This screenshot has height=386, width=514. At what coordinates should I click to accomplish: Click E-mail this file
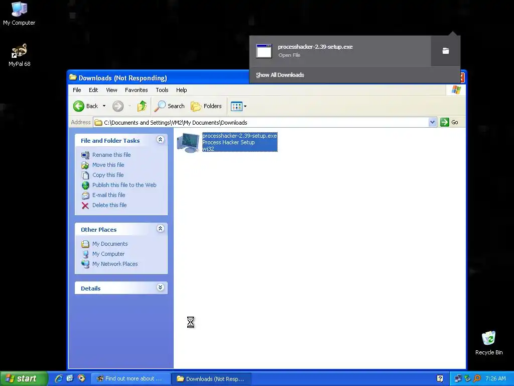(x=108, y=195)
